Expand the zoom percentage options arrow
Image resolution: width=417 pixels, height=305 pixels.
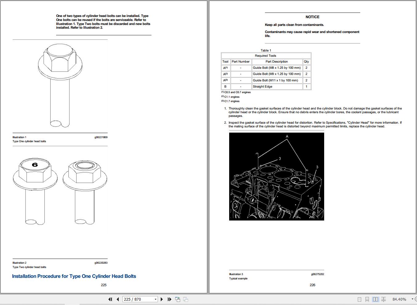coord(412,299)
